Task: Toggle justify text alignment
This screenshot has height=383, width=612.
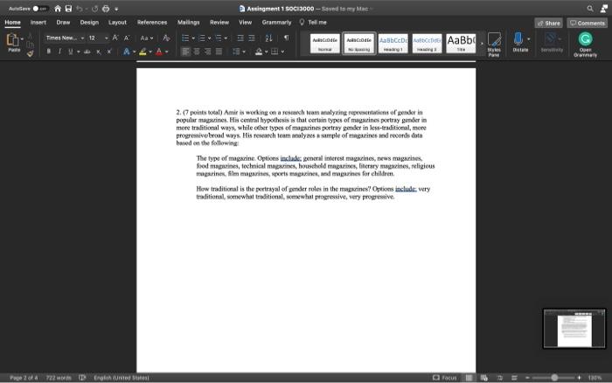Action: tap(219, 52)
